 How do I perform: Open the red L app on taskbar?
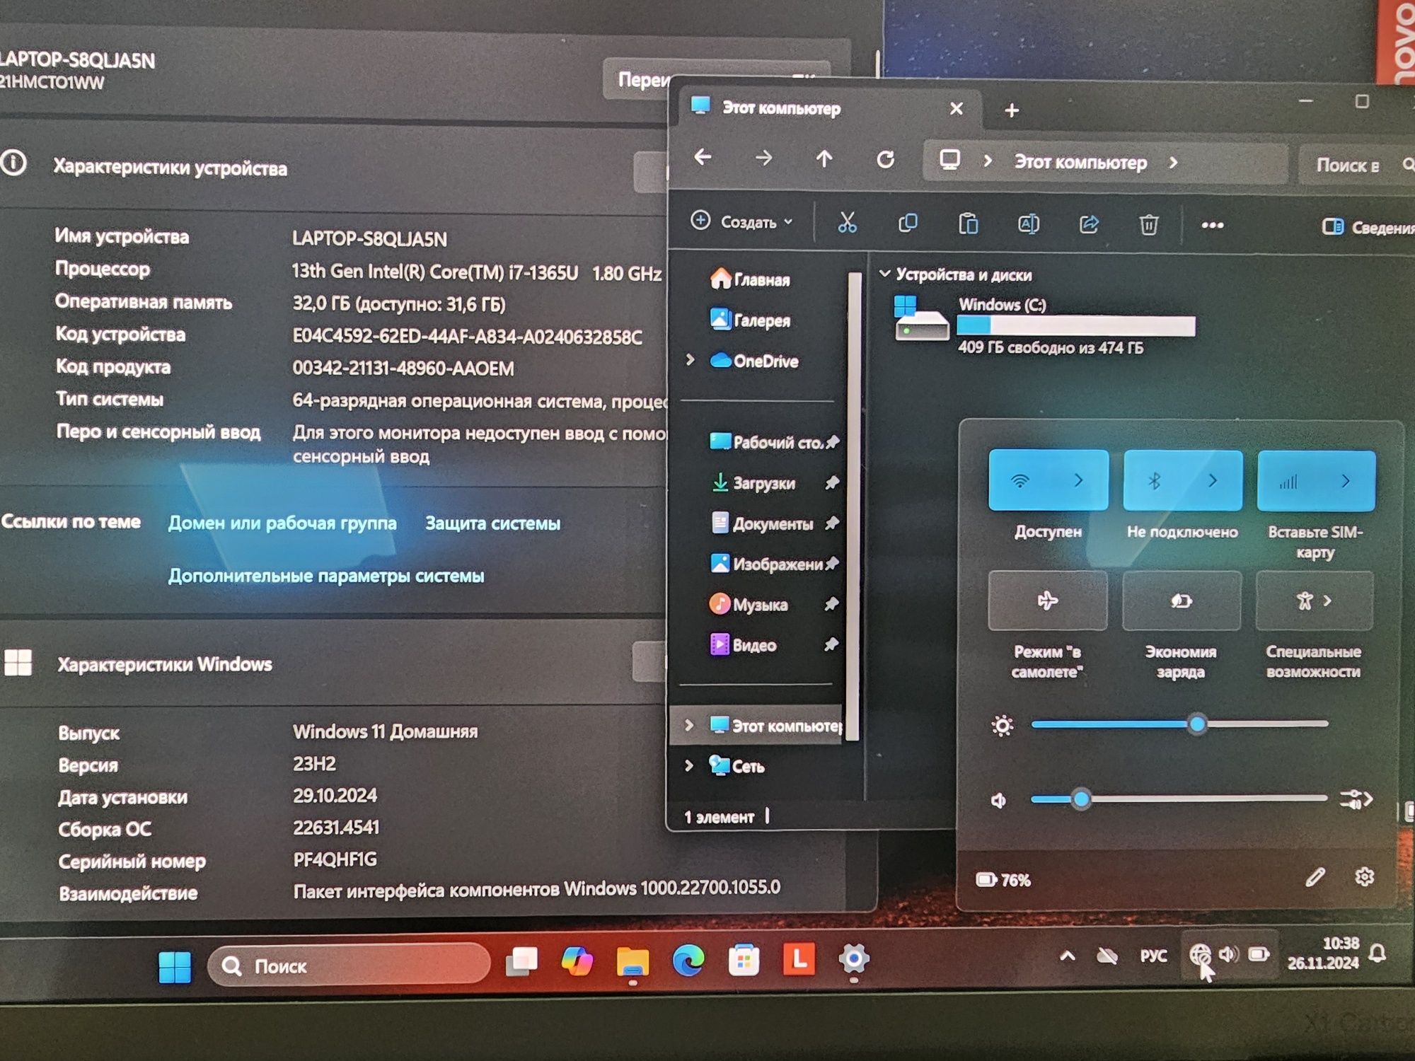coord(799,960)
